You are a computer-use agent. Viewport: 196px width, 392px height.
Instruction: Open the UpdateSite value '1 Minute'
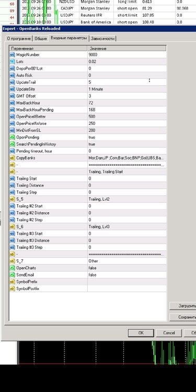coord(127,89)
